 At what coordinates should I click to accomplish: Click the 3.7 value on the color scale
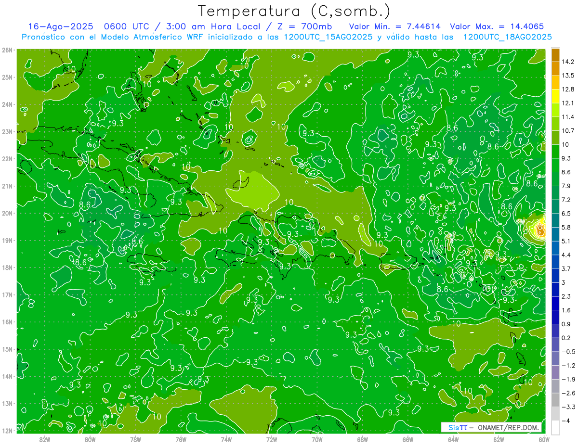pyautogui.click(x=565, y=268)
